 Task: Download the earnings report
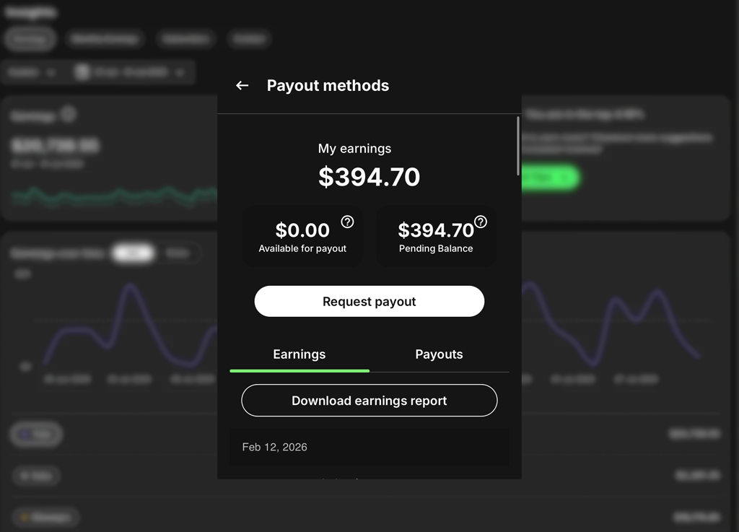pyautogui.click(x=369, y=401)
